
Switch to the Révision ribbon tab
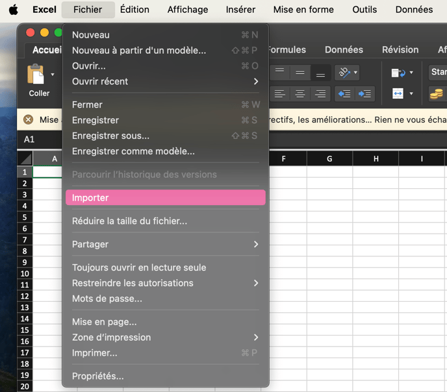(x=400, y=50)
